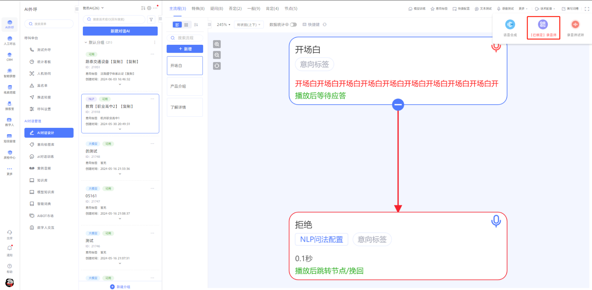Image resolution: width=592 pixels, height=290 pixels.
Task: Click 文本测试 in top toolbar
Action: tap(483, 9)
